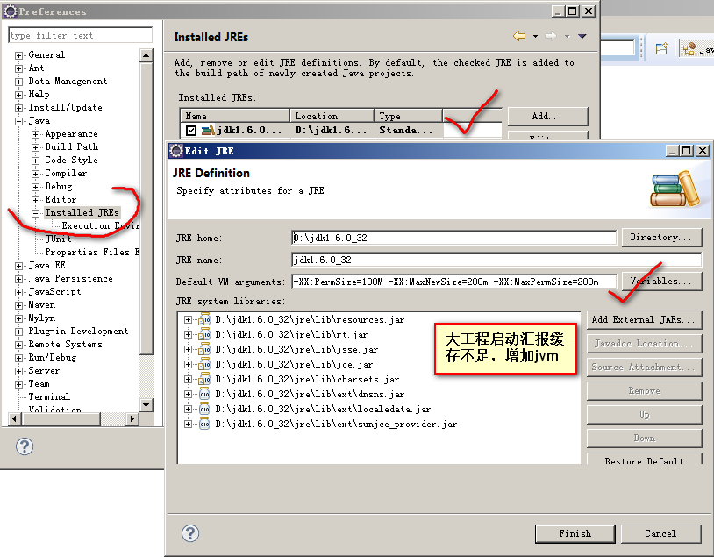Select Build Path under Java
Image resolution: width=714 pixels, height=557 pixels.
71,146
